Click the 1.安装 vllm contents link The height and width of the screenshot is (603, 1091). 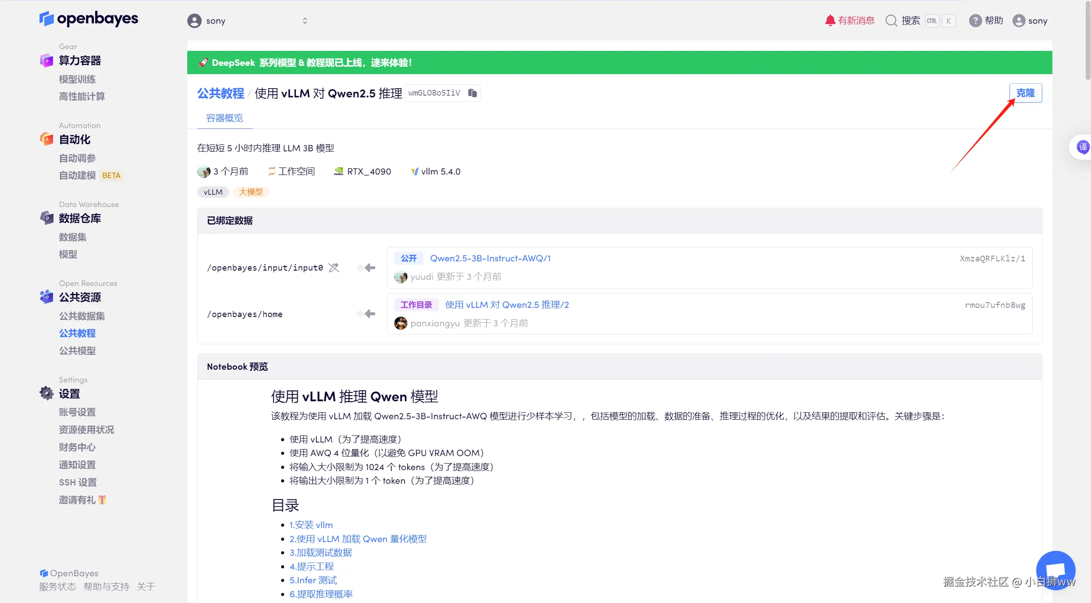click(311, 525)
